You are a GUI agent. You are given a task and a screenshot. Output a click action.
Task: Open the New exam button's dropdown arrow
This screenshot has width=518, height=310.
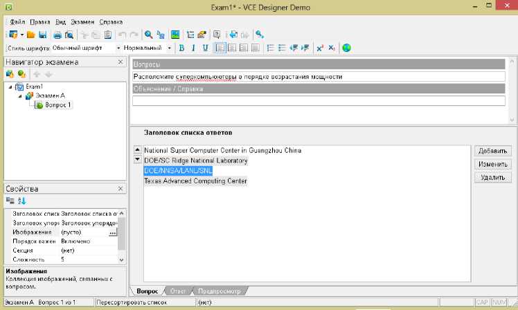(21, 35)
